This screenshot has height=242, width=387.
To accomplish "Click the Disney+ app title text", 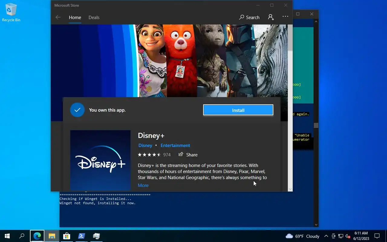I will [151, 136].
